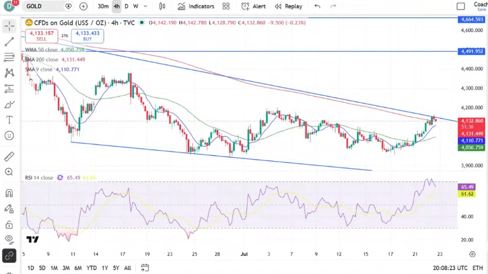488x274 pixels.
Task: Collapse the indicator legend with chevron
Action: [x=30, y=80]
